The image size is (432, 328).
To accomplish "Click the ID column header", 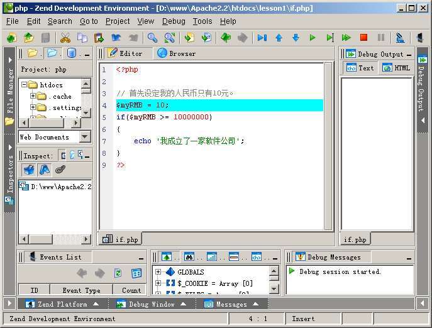I will coord(34,290).
